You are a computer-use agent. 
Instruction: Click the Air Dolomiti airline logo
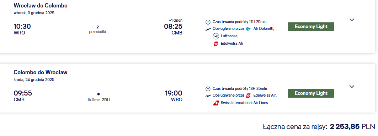[248, 29]
